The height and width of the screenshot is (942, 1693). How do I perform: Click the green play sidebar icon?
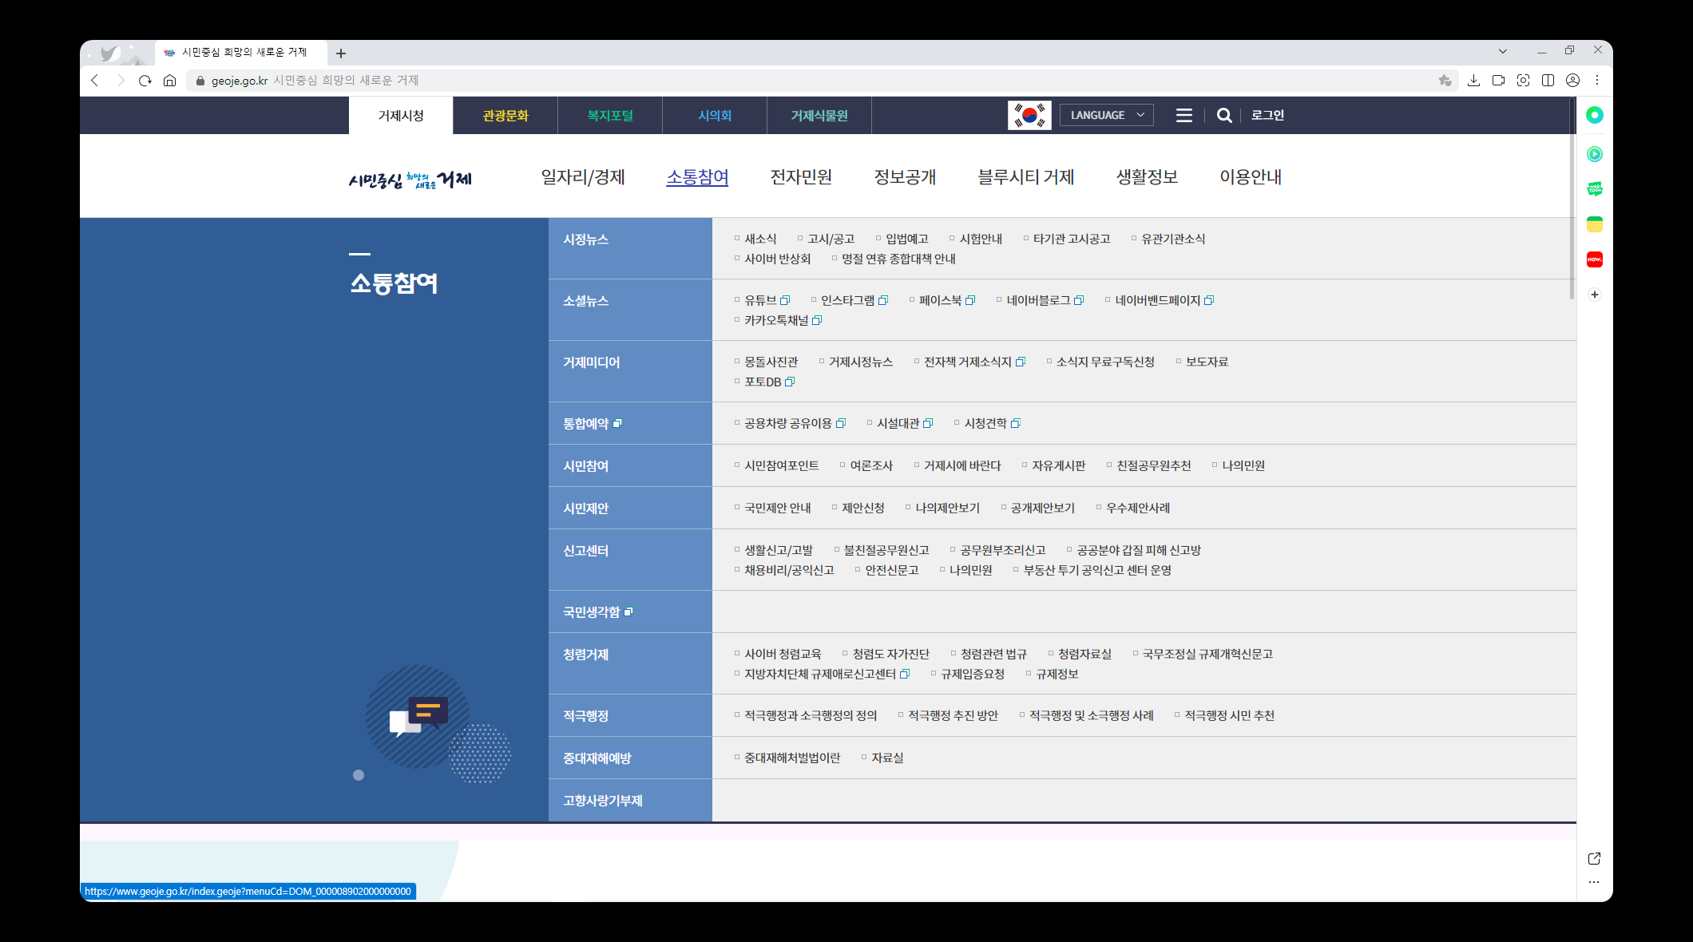tap(1595, 154)
